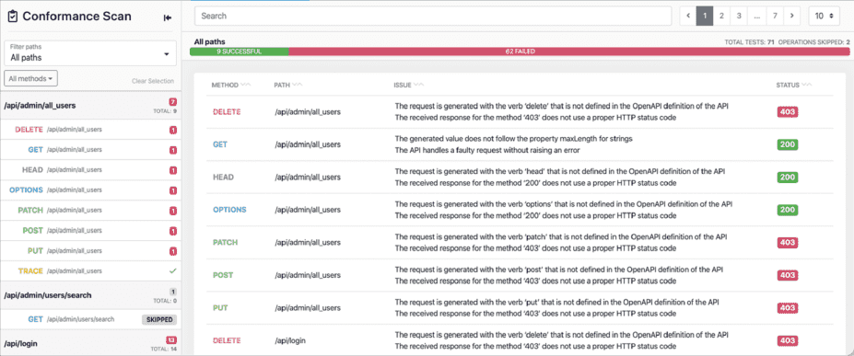This screenshot has width=854, height=356.
Task: Click 200 status badge on HEAD row
Action: coord(788,178)
